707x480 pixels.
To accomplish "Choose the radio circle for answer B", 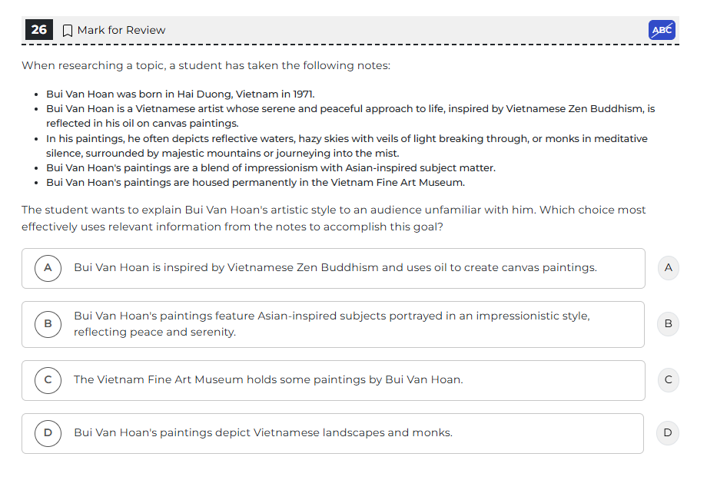I will 48,324.
